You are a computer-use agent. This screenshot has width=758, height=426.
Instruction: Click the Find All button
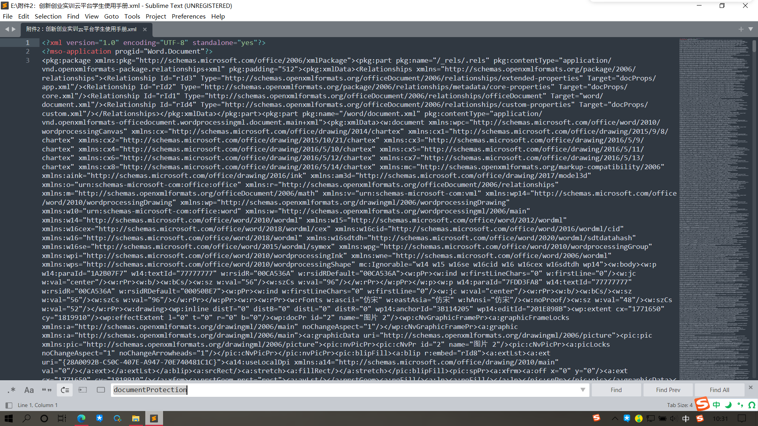[719, 390]
